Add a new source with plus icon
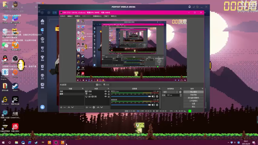This screenshot has height=145, width=258. pos(87,108)
